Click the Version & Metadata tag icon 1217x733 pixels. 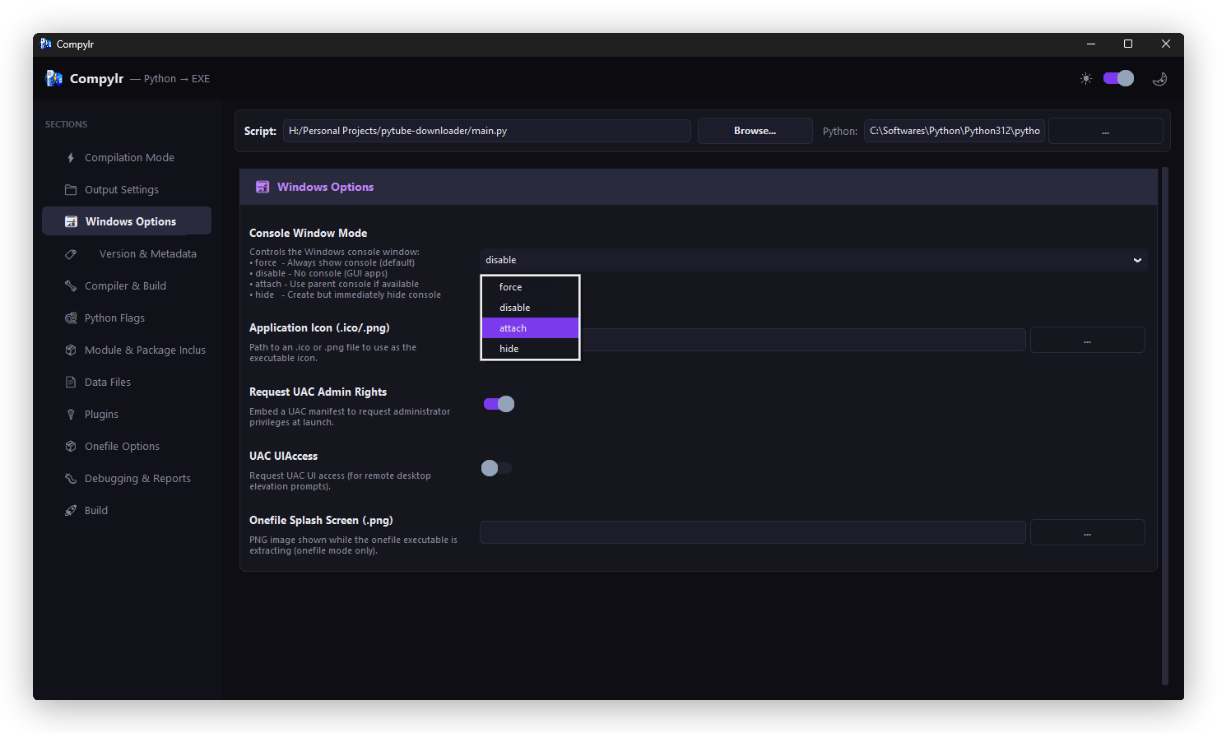point(71,254)
